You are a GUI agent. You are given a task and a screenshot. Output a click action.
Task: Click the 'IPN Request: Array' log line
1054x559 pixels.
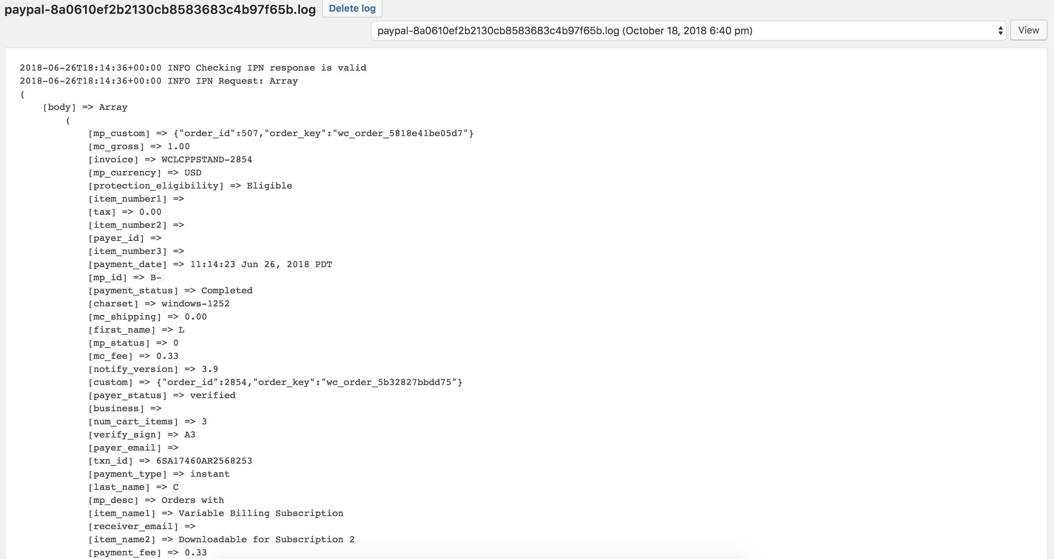coord(159,81)
